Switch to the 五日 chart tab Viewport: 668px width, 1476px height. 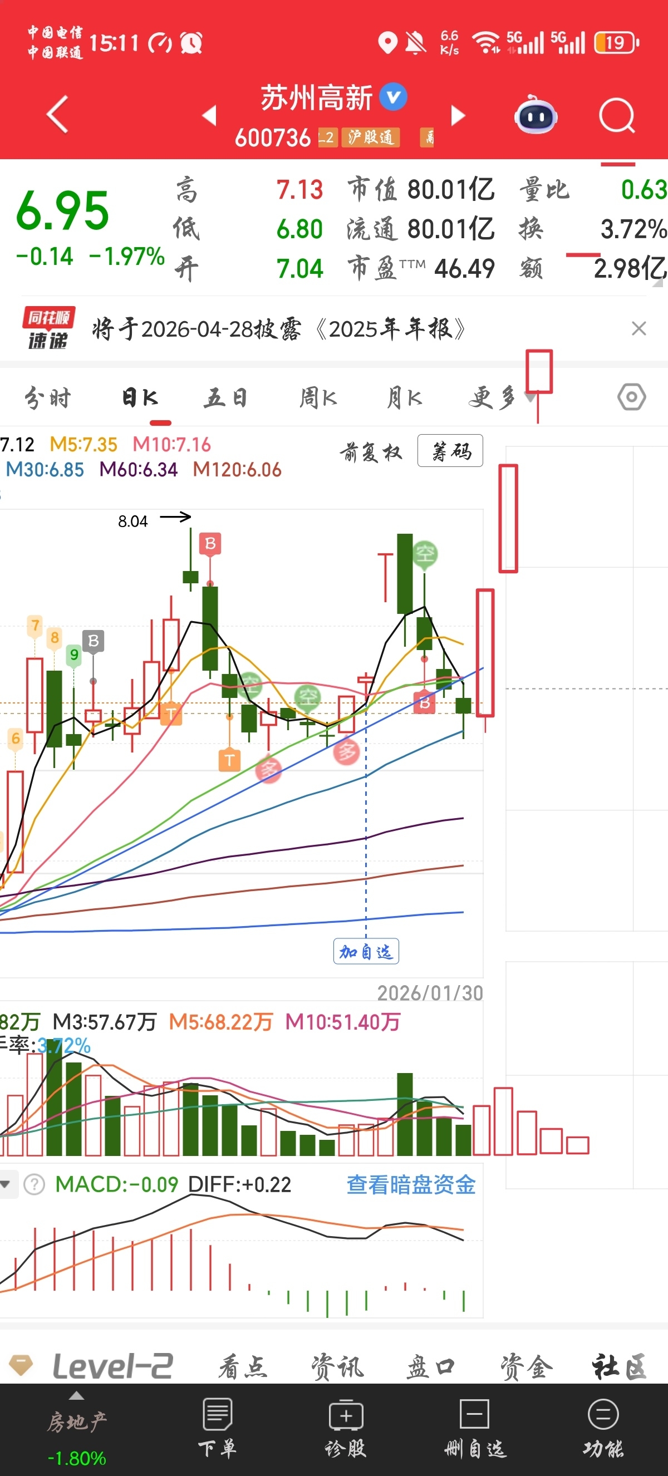coord(227,397)
